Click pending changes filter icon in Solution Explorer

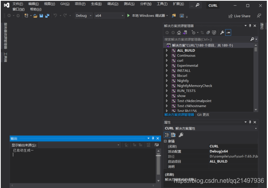(193, 32)
